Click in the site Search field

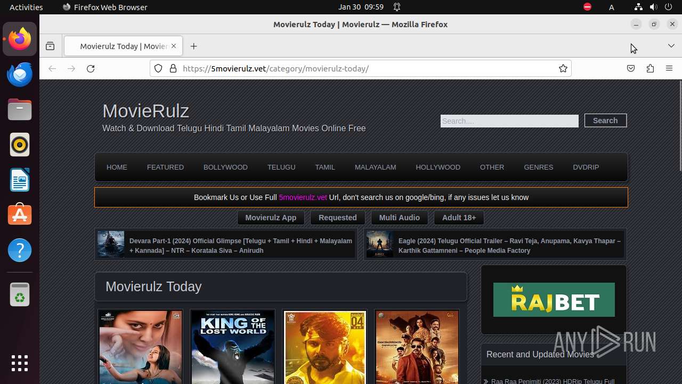tap(509, 121)
